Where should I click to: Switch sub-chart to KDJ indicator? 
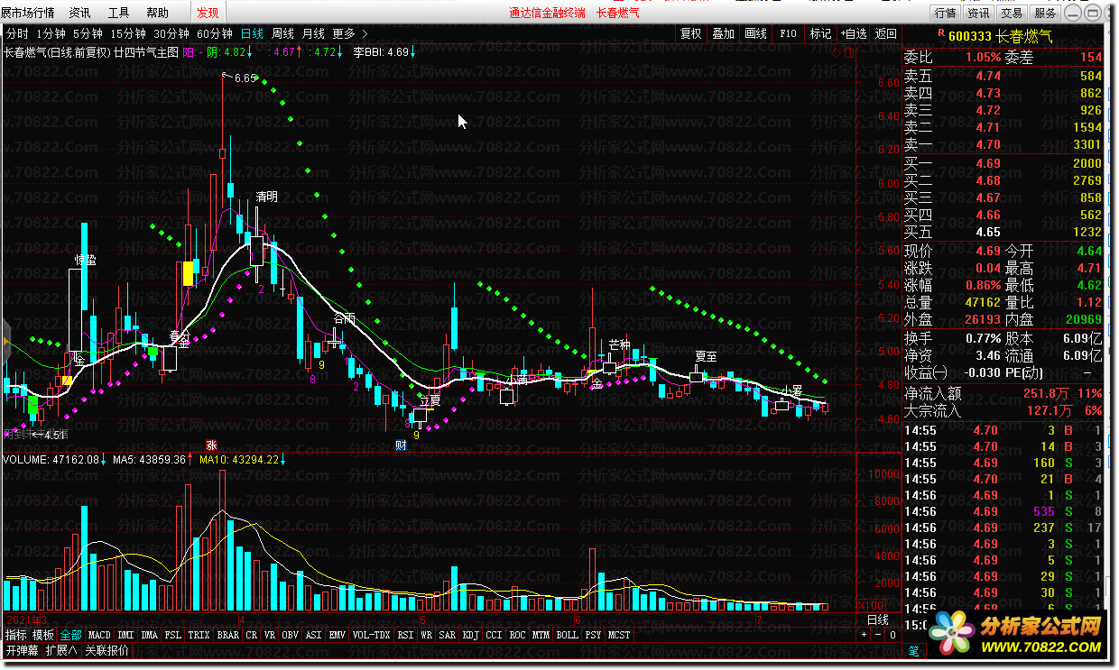[x=470, y=635]
